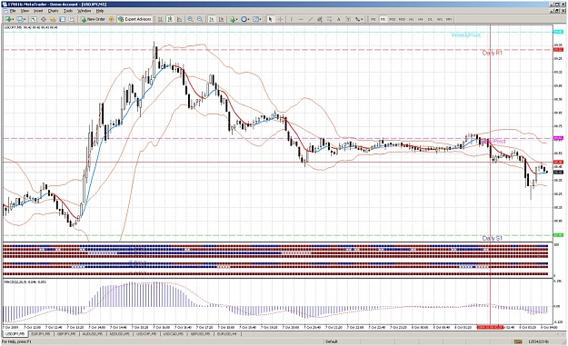Zoom in on the chart
The width and height of the screenshot is (568, 346).
coord(190,19)
